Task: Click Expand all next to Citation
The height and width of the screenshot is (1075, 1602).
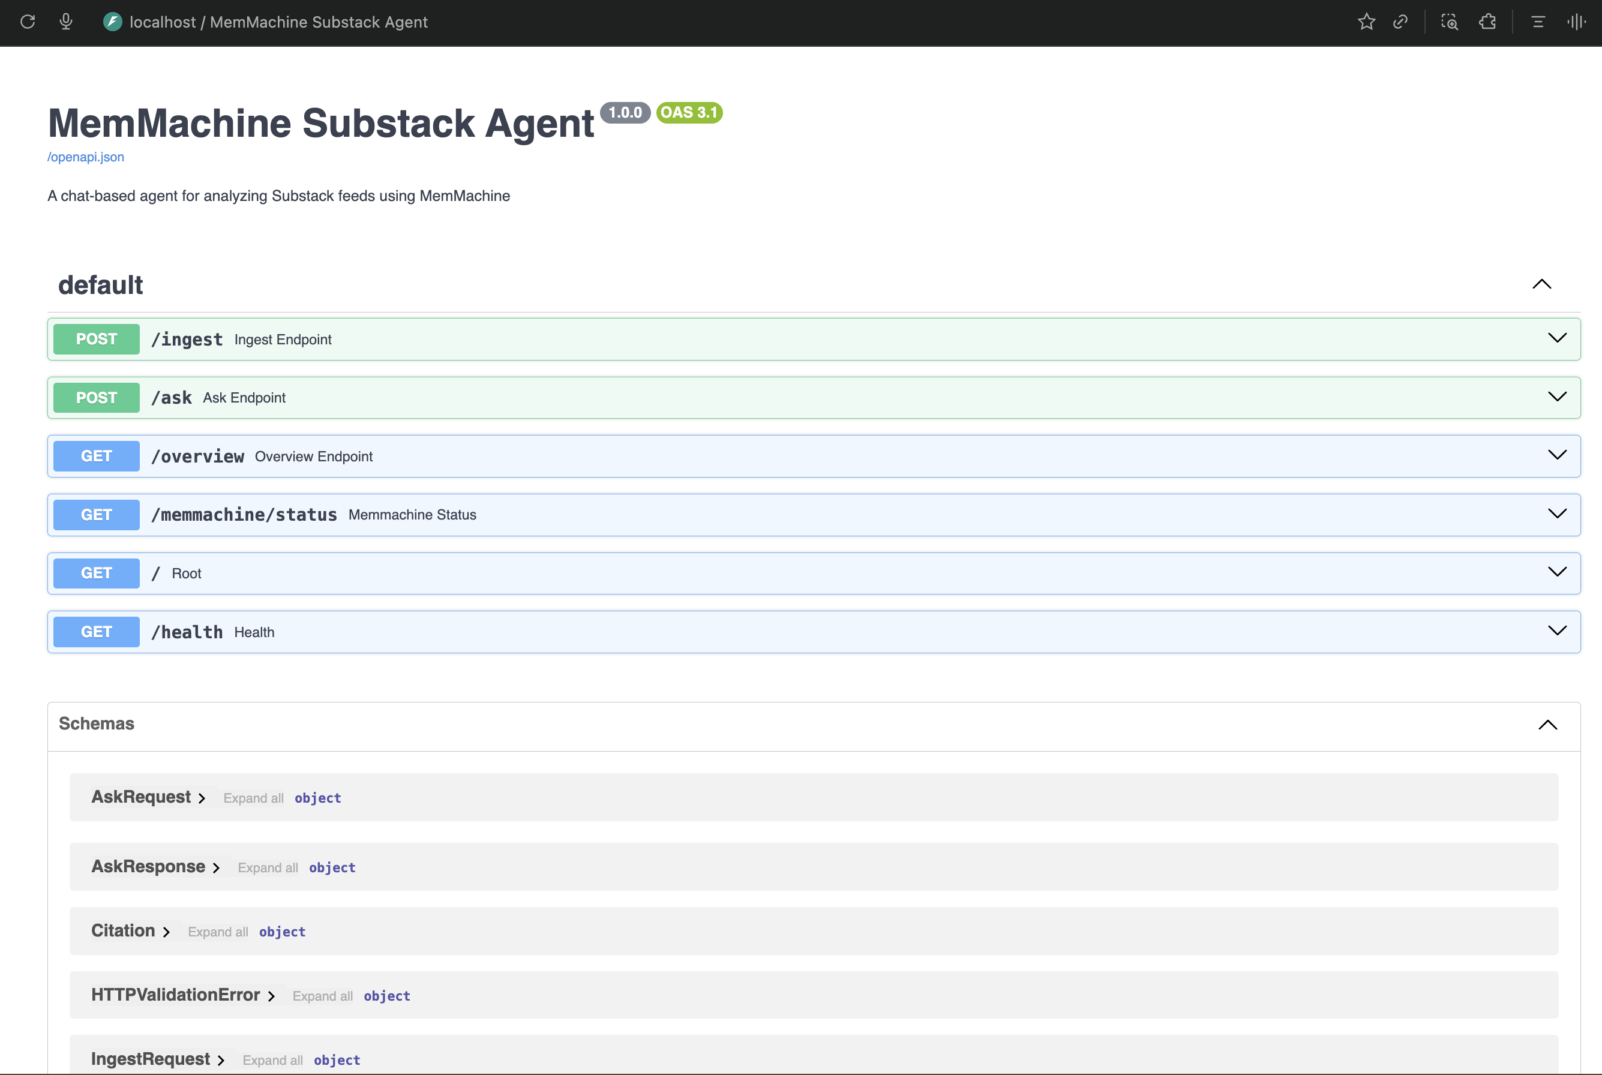Action: coord(217,932)
